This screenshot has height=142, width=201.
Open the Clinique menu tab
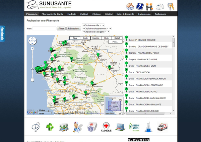pos(96,14)
